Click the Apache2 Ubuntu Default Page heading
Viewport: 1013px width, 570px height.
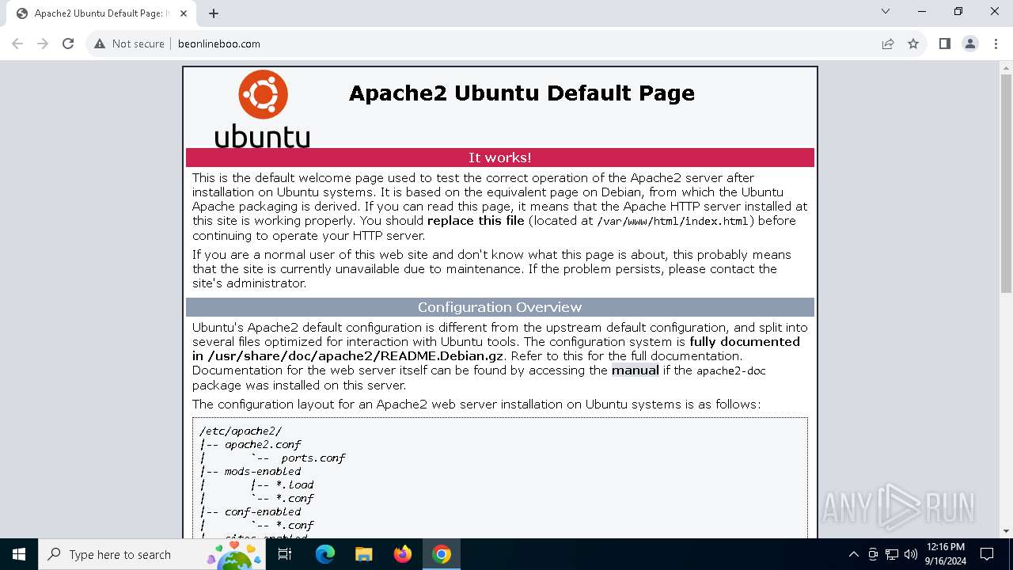point(522,93)
